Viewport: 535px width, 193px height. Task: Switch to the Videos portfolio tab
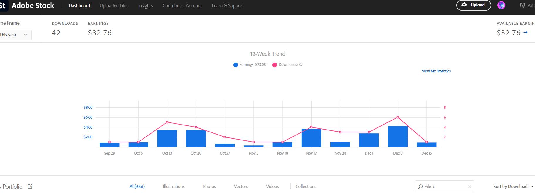pyautogui.click(x=272, y=187)
